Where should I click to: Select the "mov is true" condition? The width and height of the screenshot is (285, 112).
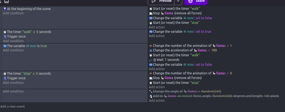25,46
